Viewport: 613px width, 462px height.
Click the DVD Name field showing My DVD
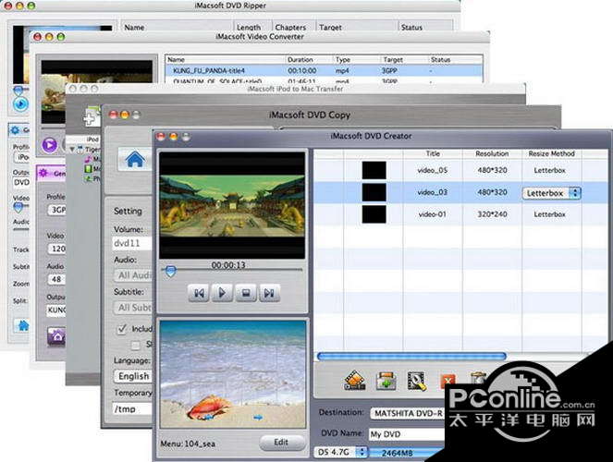pos(407,434)
